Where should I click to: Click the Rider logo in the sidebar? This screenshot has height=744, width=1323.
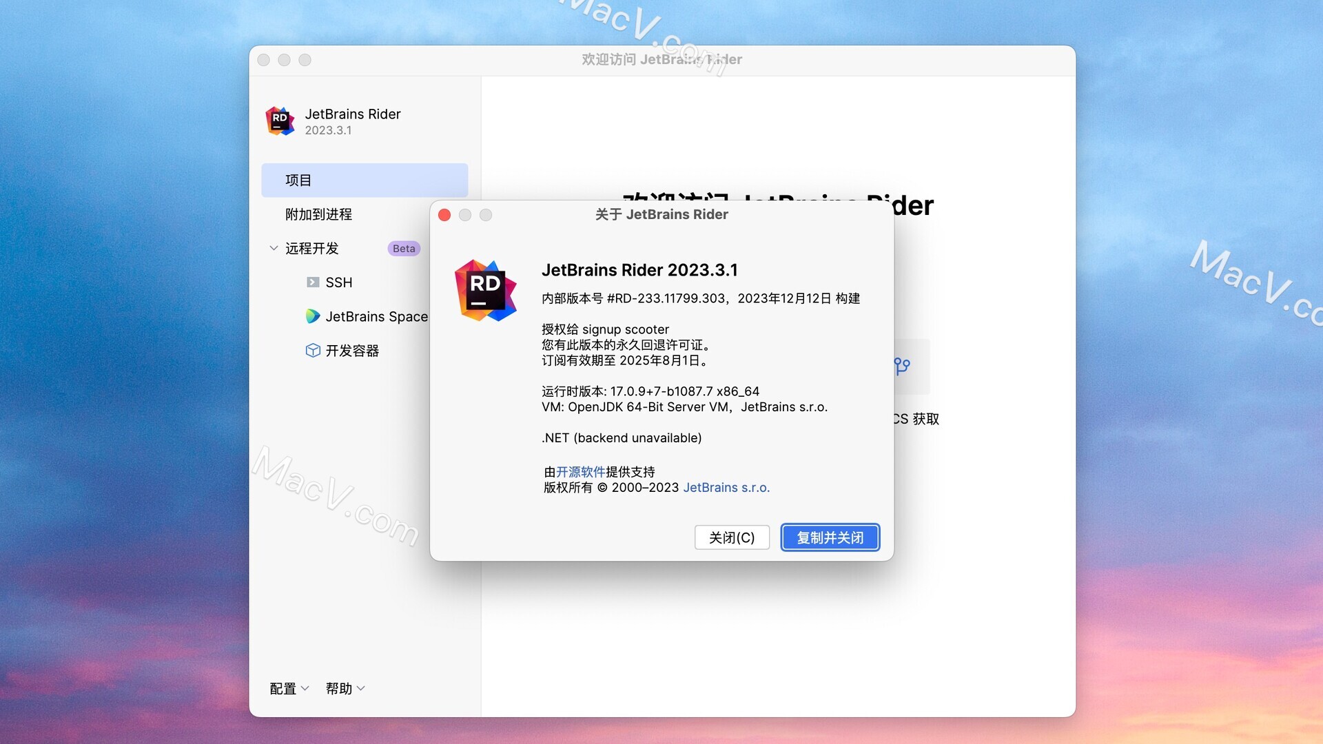280,121
